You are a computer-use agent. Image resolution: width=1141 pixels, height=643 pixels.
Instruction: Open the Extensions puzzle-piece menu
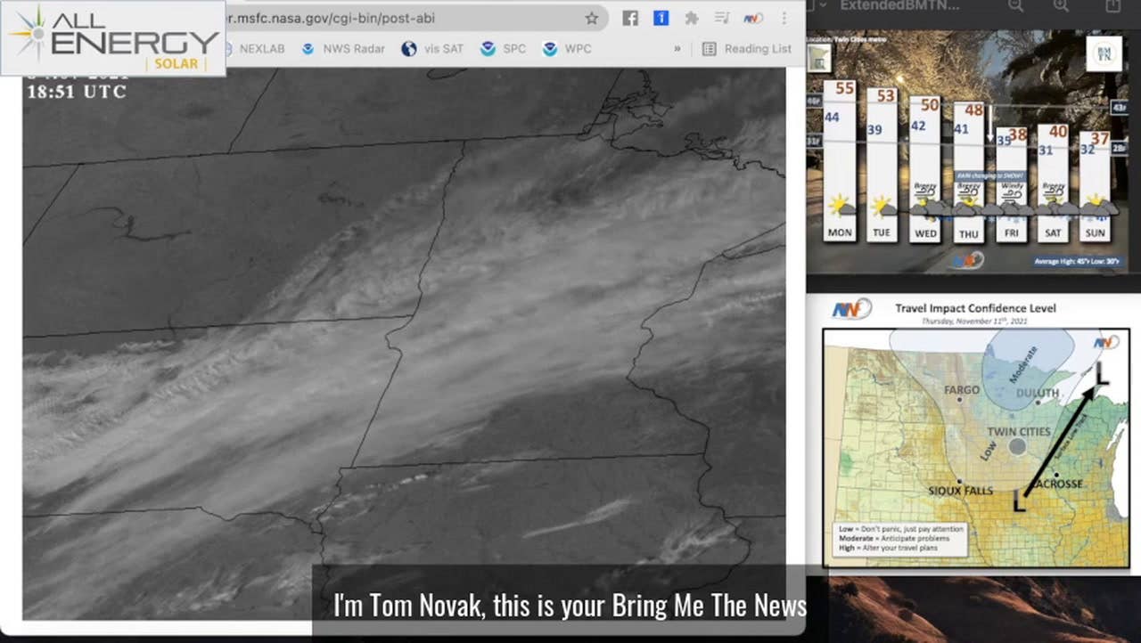691,18
